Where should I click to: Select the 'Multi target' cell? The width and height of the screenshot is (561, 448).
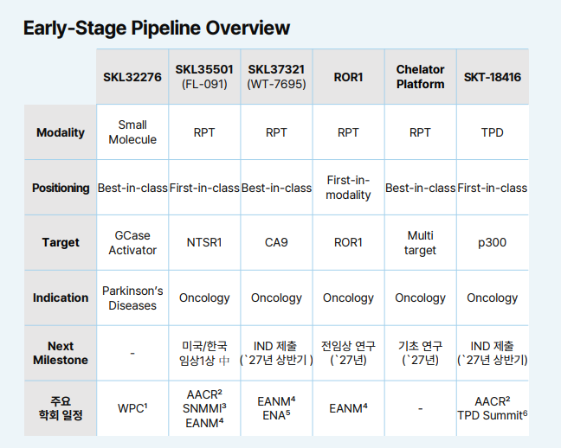(421, 242)
